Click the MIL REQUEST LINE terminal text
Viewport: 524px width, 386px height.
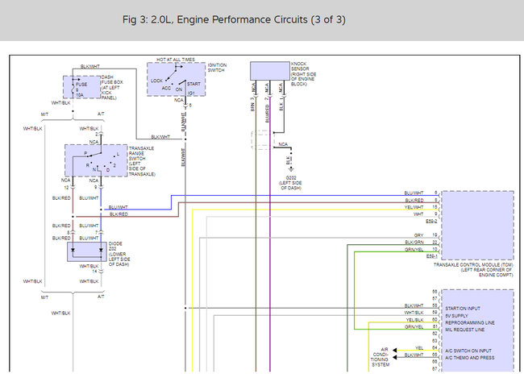[x=465, y=330]
